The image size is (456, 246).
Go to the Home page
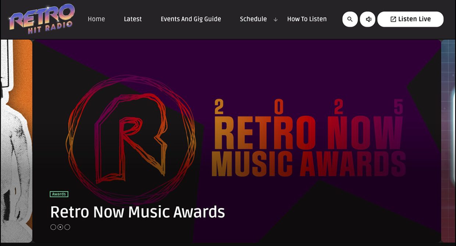point(96,19)
